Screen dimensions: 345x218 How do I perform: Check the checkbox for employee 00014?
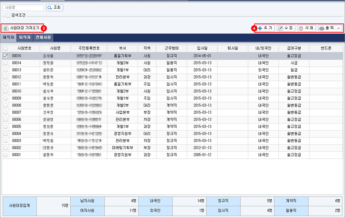[6, 63]
